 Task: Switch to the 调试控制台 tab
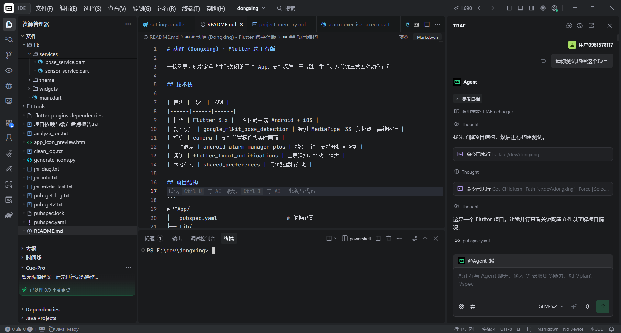203,238
